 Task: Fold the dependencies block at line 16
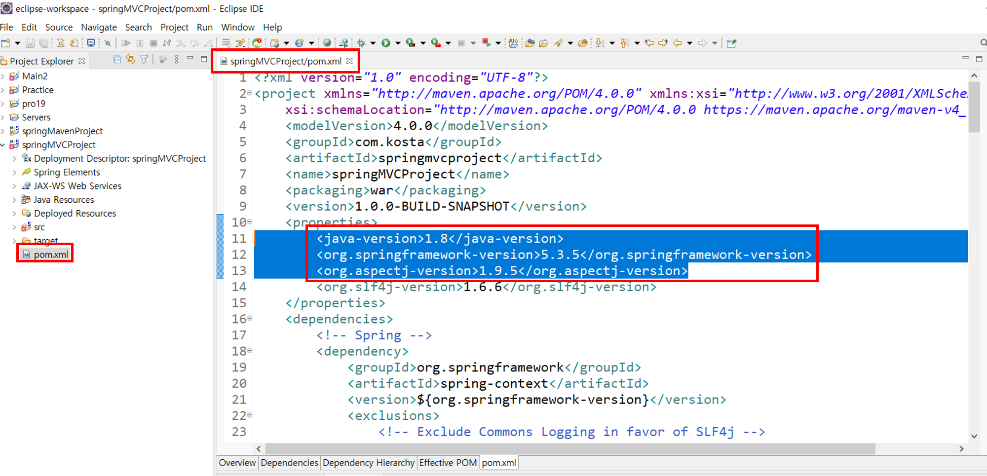pyautogui.click(x=250, y=319)
